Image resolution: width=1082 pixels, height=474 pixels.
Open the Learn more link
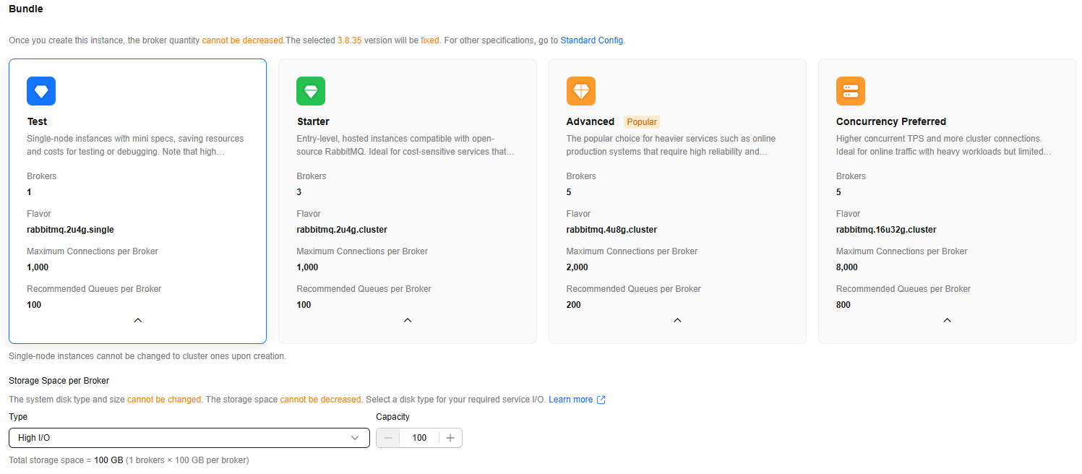[570, 400]
